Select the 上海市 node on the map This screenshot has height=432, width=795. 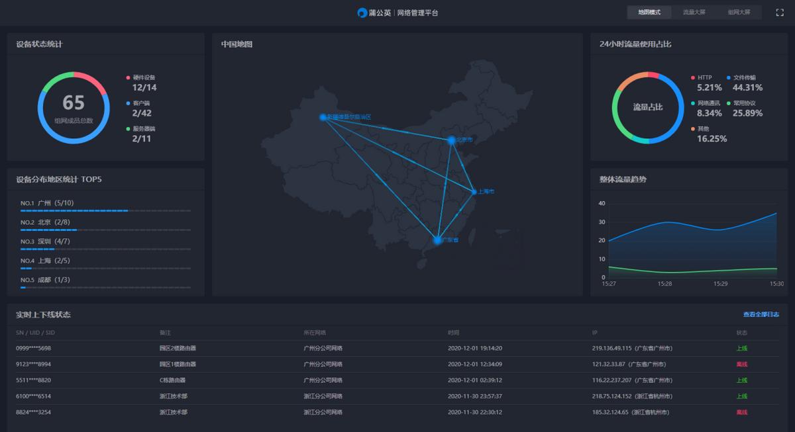(x=474, y=191)
